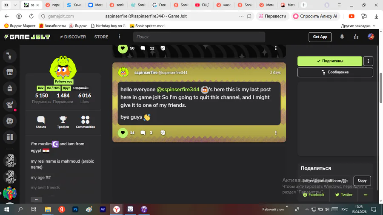This screenshot has height=215, width=383.
Task: Open Communities on the profile
Action: click(x=85, y=122)
